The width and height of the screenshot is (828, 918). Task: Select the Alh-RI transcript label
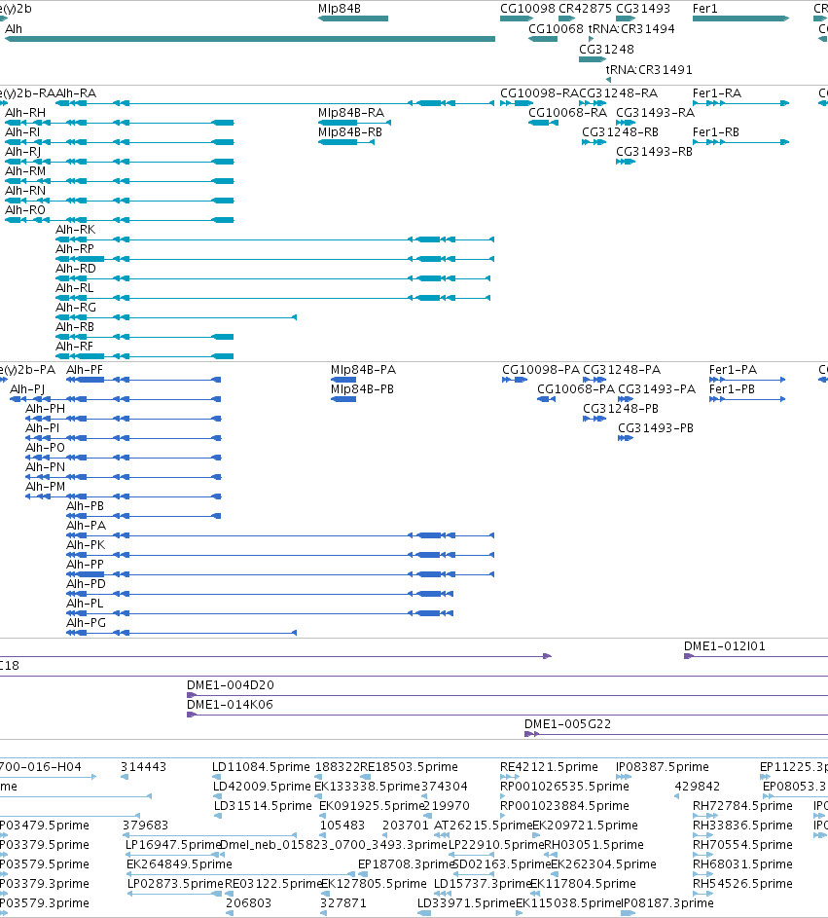[22, 131]
